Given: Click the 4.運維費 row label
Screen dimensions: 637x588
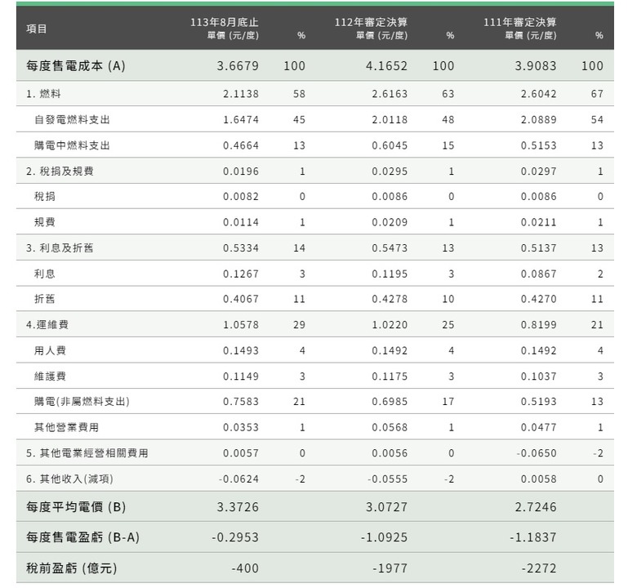Looking at the screenshot, I should pos(47,325).
